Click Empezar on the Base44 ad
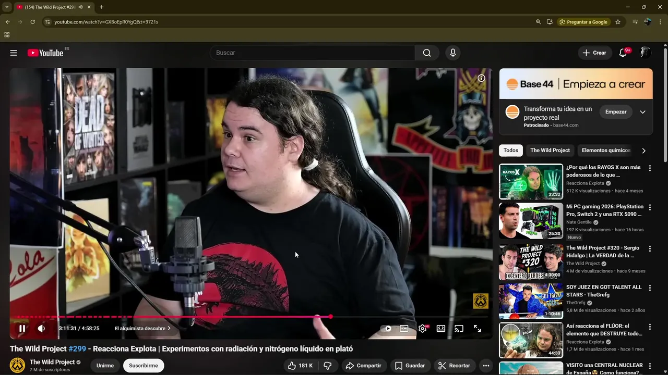Screen dimensions: 668x375 [x=616, y=112]
